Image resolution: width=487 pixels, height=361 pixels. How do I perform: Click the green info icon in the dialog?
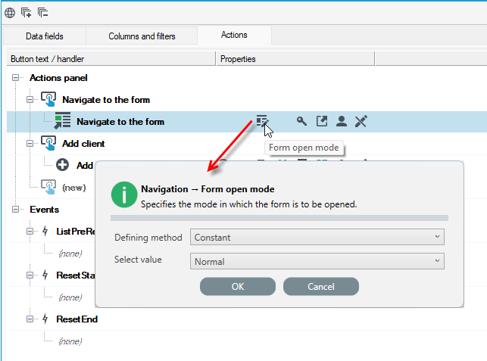124,195
